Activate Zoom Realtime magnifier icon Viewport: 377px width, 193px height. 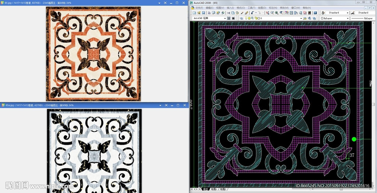(272, 13)
